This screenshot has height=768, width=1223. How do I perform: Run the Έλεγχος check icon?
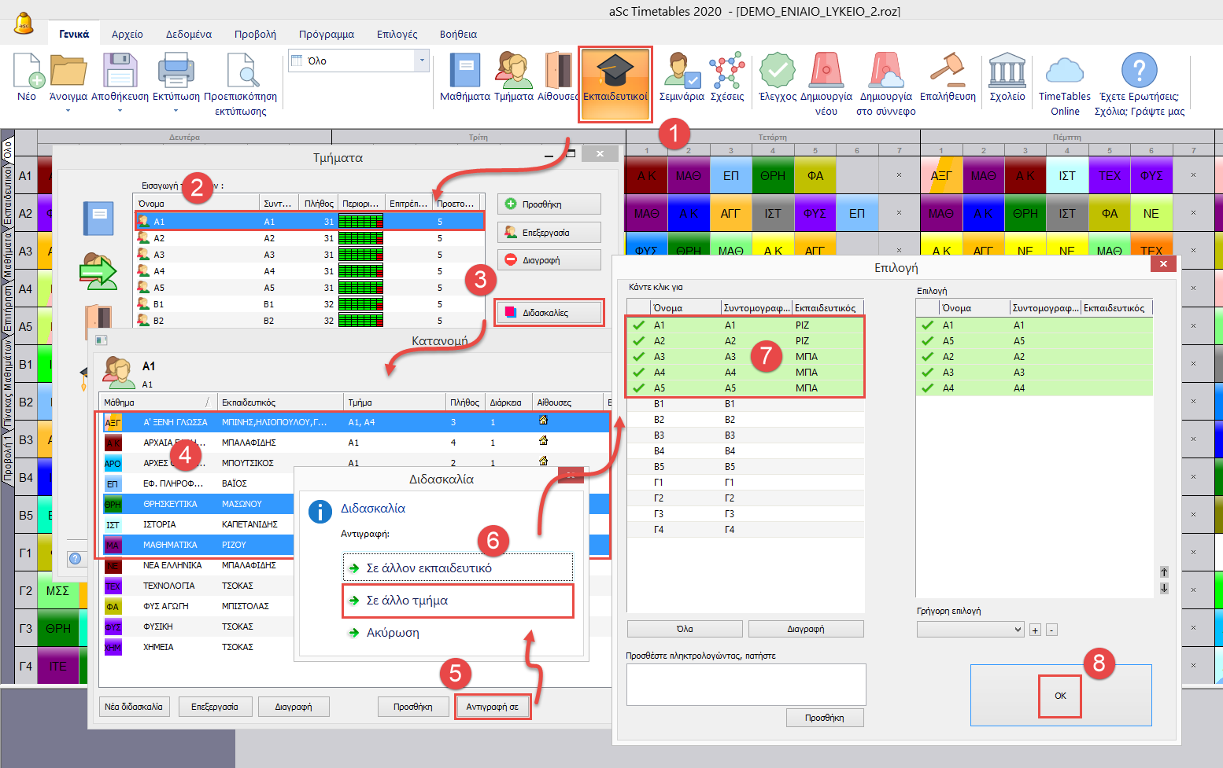tap(777, 77)
